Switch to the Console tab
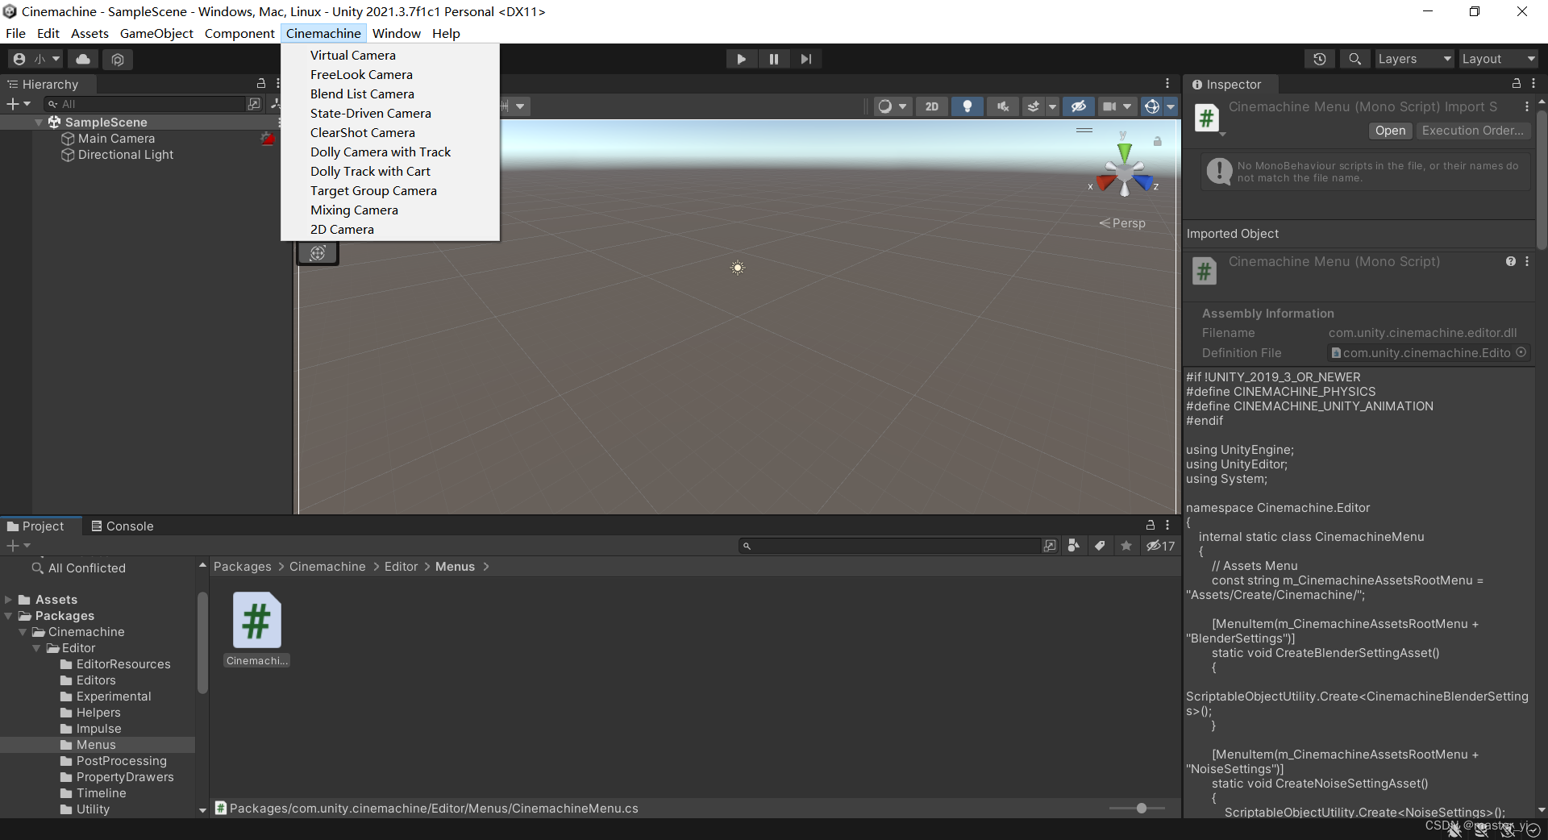 coord(129,526)
